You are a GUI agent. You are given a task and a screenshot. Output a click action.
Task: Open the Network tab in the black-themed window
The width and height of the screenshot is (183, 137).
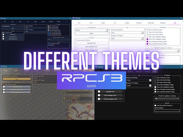point(130,72)
